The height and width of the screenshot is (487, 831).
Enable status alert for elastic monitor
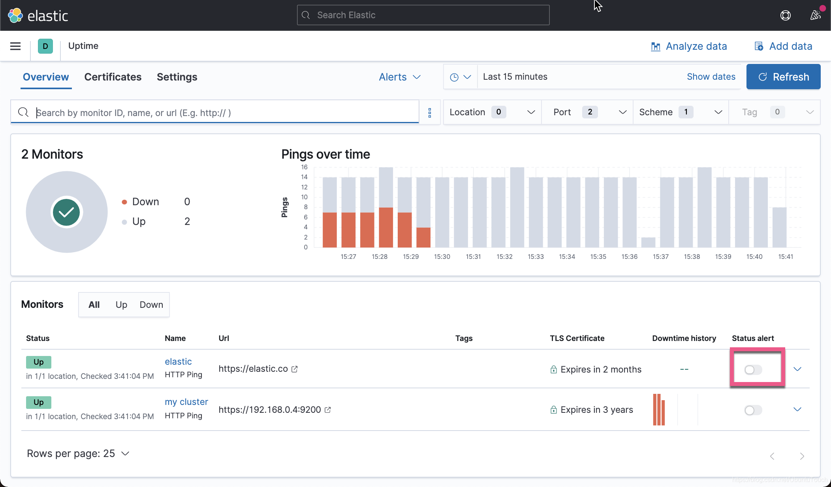click(x=753, y=370)
